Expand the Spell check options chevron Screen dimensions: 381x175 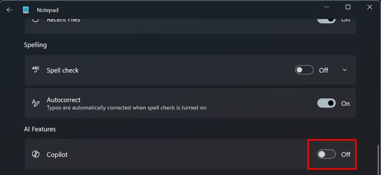[345, 70]
